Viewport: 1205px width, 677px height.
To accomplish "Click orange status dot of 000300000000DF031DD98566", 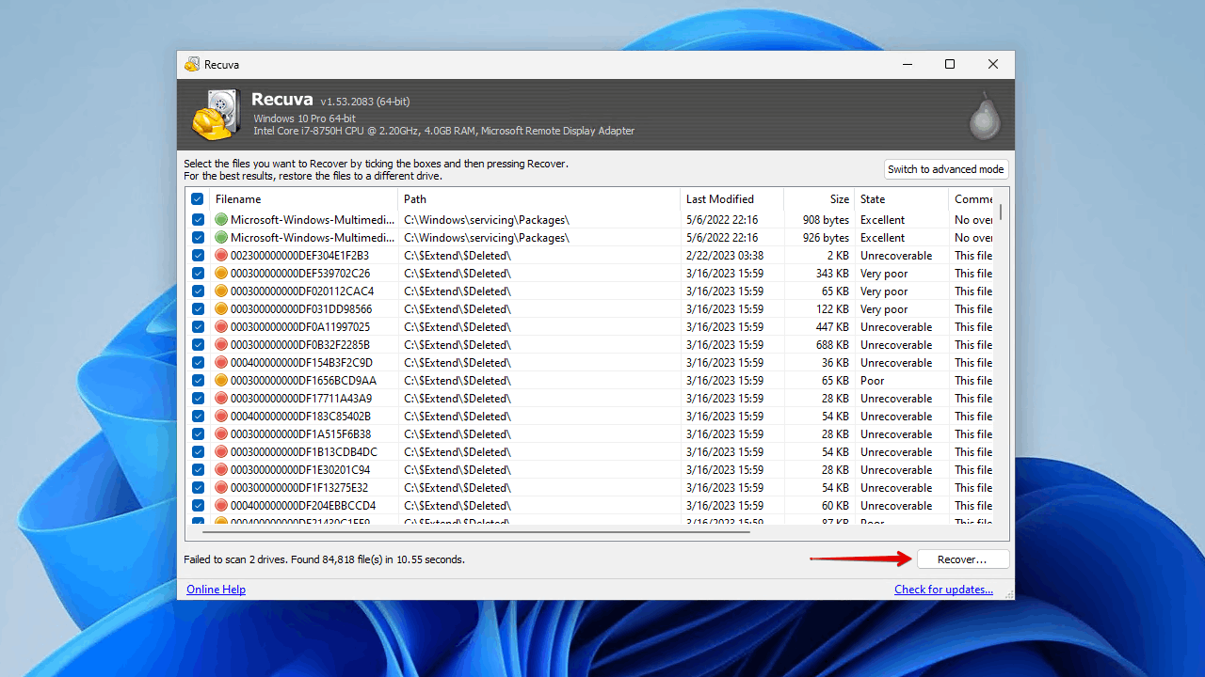I will click(221, 309).
